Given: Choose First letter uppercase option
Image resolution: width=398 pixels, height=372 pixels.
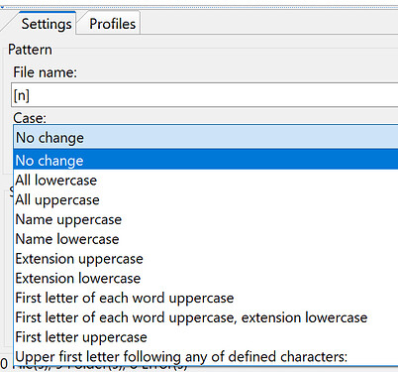Looking at the screenshot, I should coord(206,337).
